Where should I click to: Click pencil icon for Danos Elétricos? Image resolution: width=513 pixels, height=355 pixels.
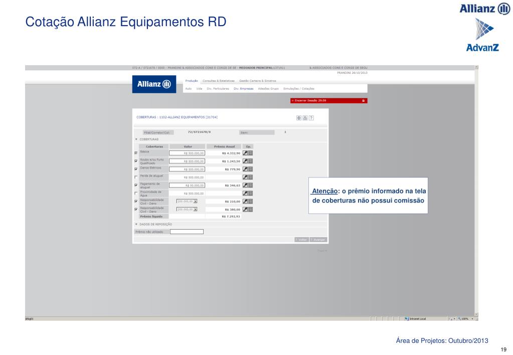(245, 169)
